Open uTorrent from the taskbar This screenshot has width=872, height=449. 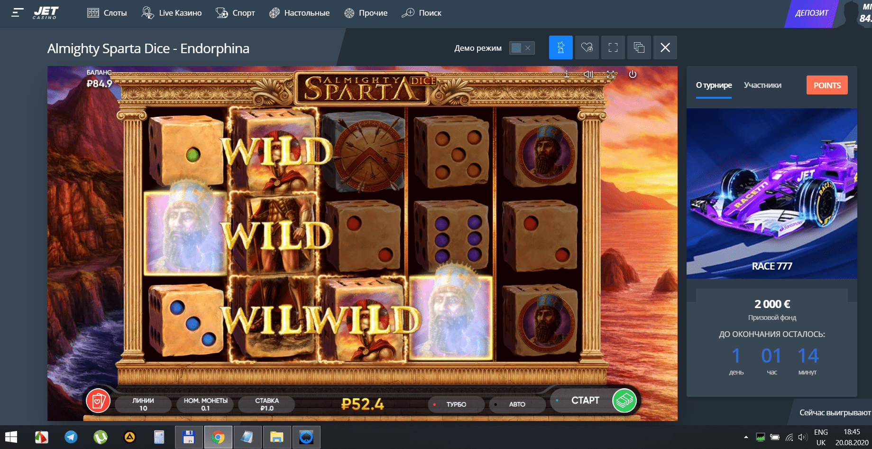(x=101, y=437)
